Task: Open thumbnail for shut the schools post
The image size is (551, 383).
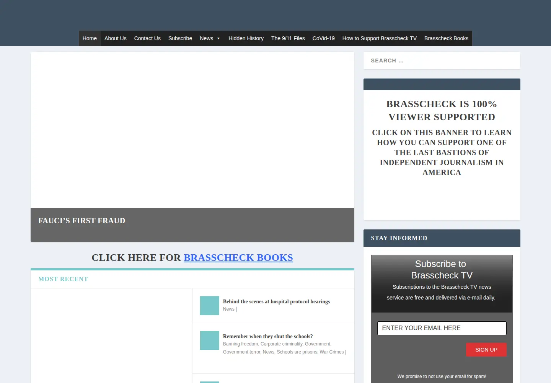Action: point(210,340)
